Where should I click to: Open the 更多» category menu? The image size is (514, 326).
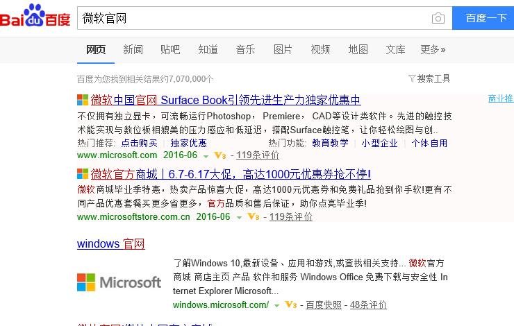[433, 49]
